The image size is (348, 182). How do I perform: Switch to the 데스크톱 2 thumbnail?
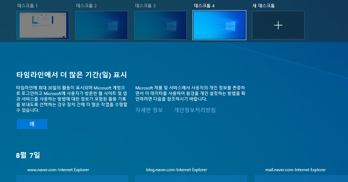102,25
